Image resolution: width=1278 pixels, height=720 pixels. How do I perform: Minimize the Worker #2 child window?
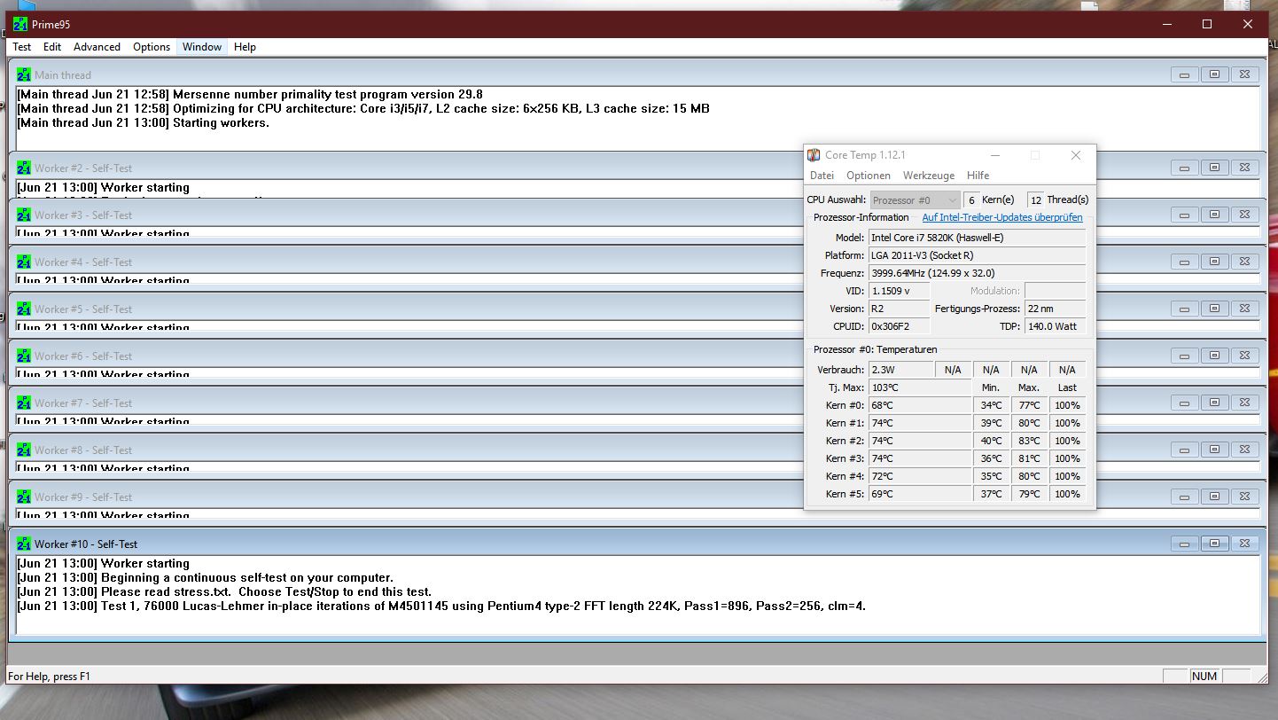(x=1184, y=168)
